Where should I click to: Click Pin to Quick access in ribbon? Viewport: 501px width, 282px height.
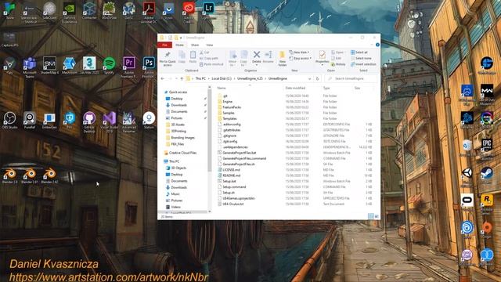coord(168,58)
